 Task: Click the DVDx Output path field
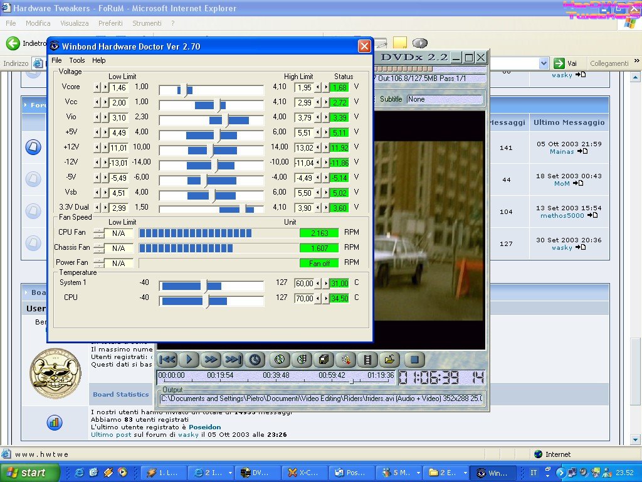pyautogui.click(x=322, y=399)
